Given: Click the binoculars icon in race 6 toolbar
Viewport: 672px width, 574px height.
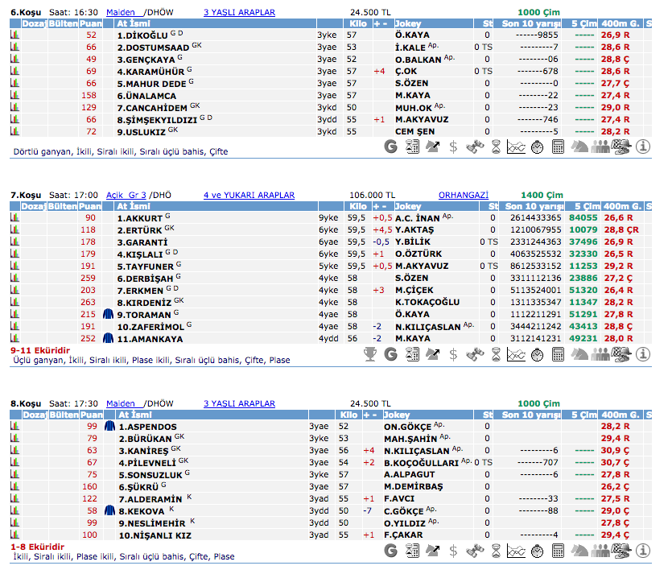Looking at the screenshot, I should pos(476,147).
